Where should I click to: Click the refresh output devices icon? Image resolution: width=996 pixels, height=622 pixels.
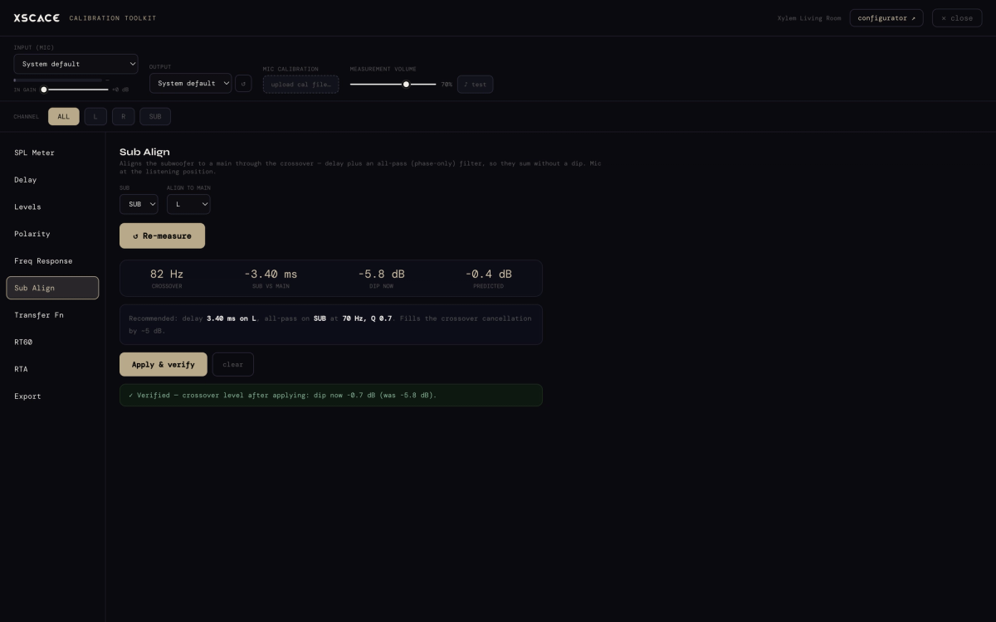pyautogui.click(x=243, y=83)
